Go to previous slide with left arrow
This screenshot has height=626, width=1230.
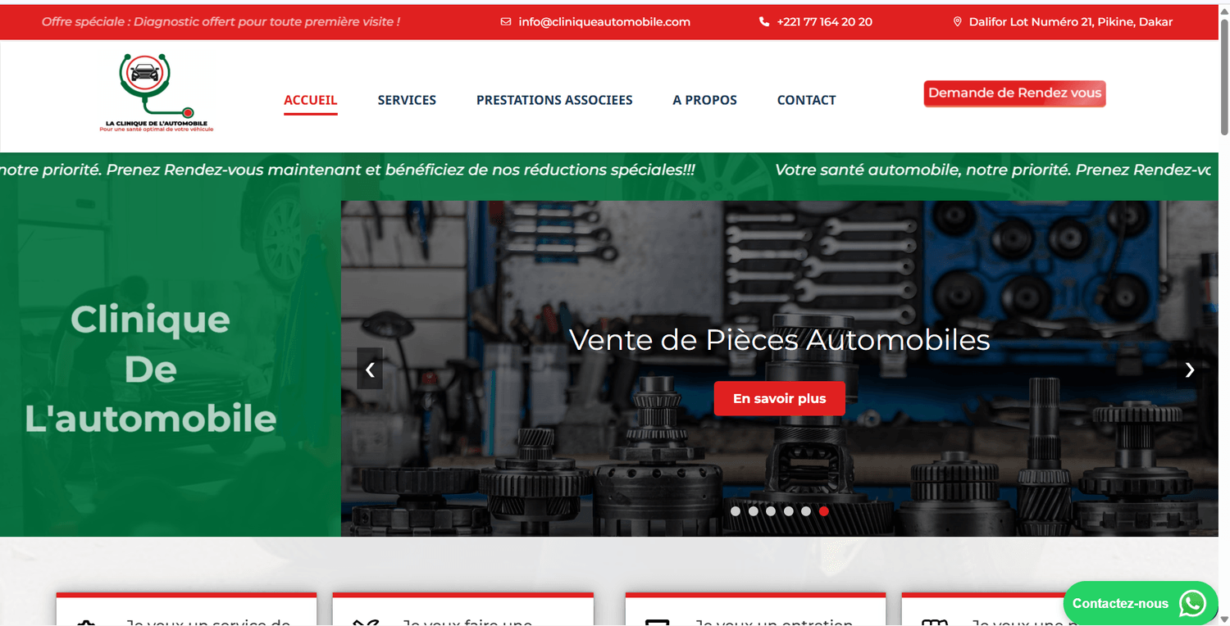pyautogui.click(x=370, y=369)
